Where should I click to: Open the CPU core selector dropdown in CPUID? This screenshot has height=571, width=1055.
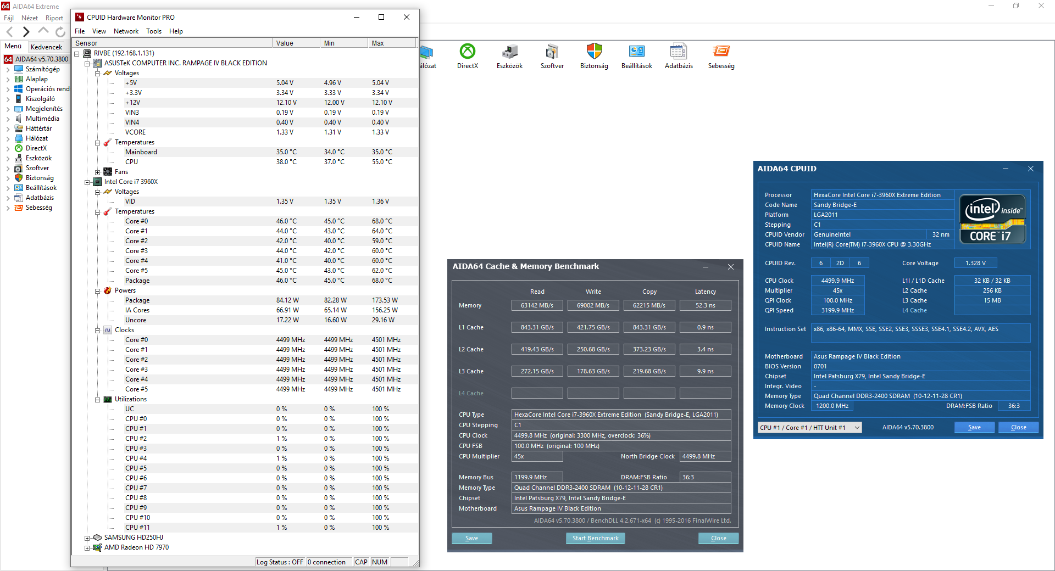pyautogui.click(x=809, y=427)
